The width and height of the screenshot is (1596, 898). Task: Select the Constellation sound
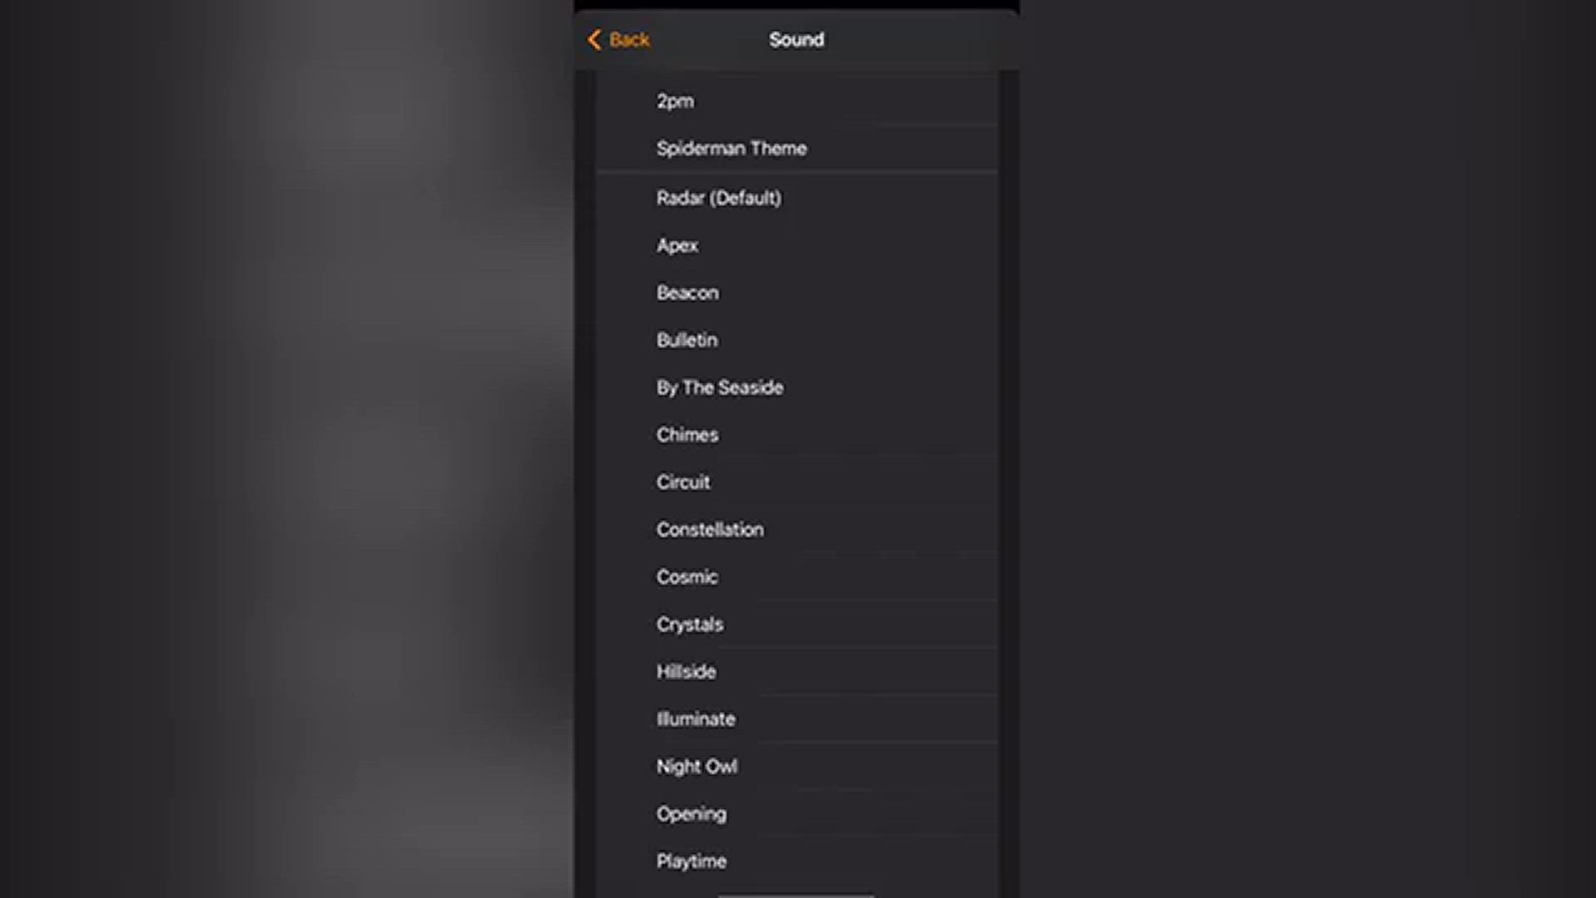point(796,530)
